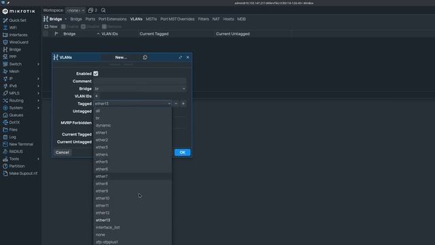Open the Workspace dropdown
435x245 pixels.
click(x=75, y=10)
